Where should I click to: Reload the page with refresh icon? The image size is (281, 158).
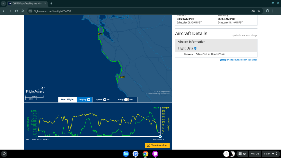(x=16, y=11)
